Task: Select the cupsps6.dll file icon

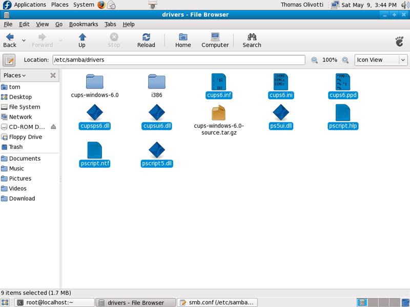Action: 95,113
